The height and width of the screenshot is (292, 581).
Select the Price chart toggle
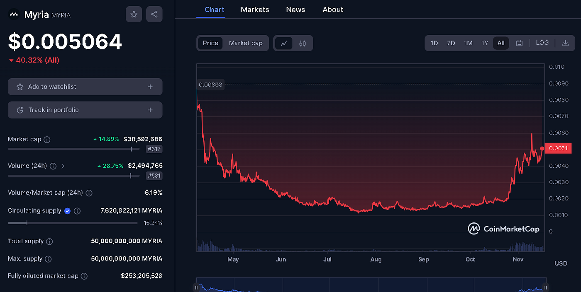210,43
